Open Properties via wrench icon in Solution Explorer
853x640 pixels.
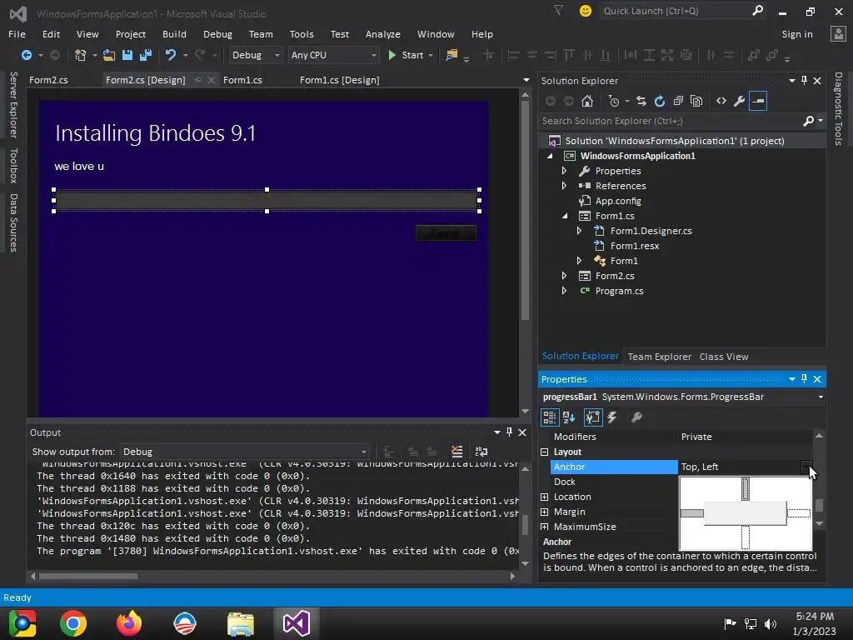(x=740, y=101)
